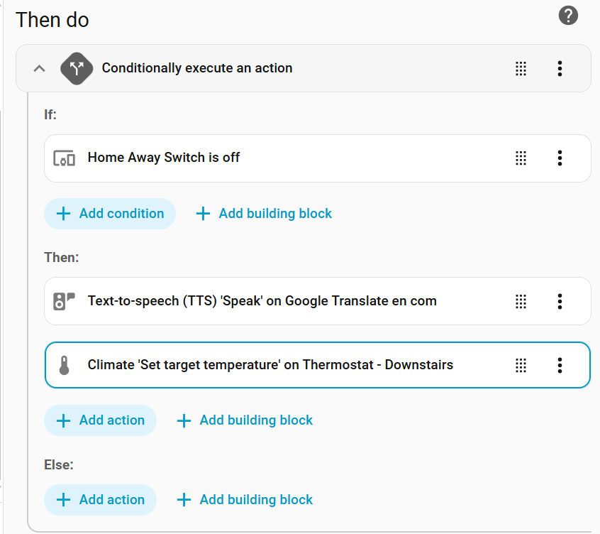The image size is (600, 534).
Task: Add action under the Else section
Action: pyautogui.click(x=100, y=500)
